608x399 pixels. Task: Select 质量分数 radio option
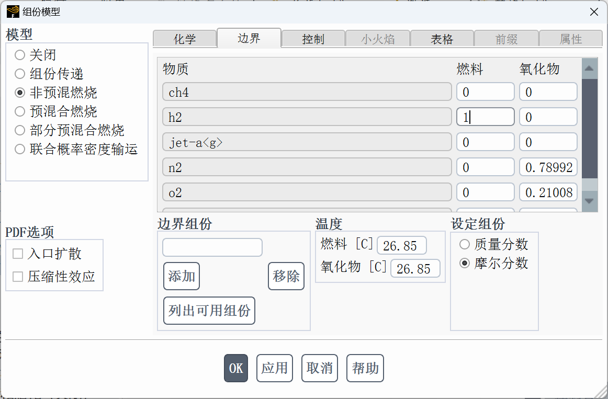point(464,244)
